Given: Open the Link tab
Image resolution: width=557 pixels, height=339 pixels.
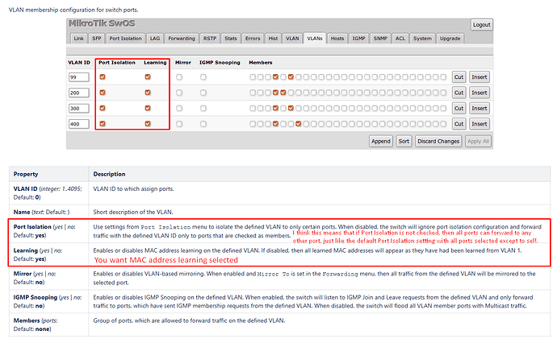Looking at the screenshot, I should coord(78,39).
